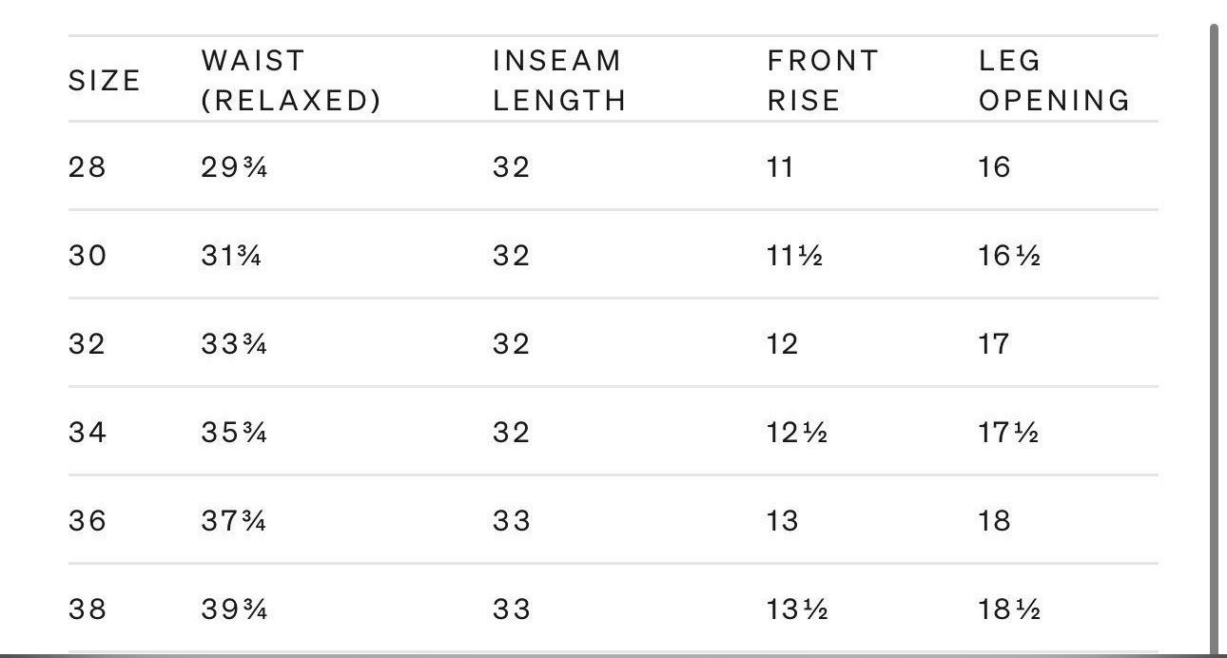Image resolution: width=1227 pixels, height=658 pixels.
Task: Click front rise value 13½
Action: pos(797,610)
